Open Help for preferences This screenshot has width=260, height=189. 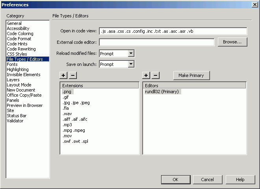click(240, 180)
